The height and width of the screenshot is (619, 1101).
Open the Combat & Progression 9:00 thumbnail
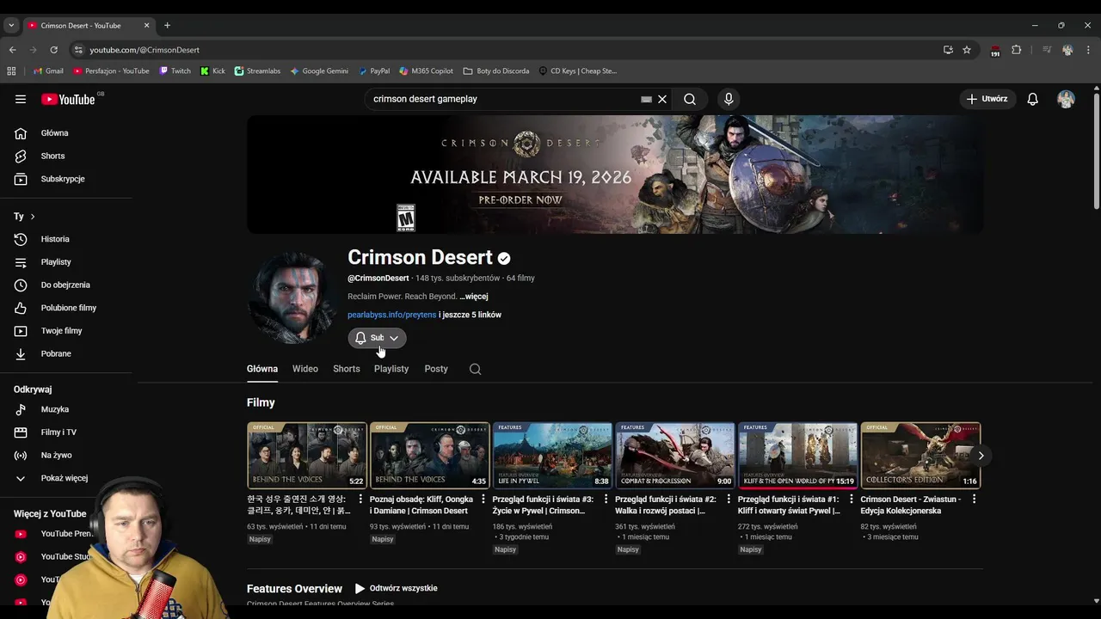click(675, 456)
